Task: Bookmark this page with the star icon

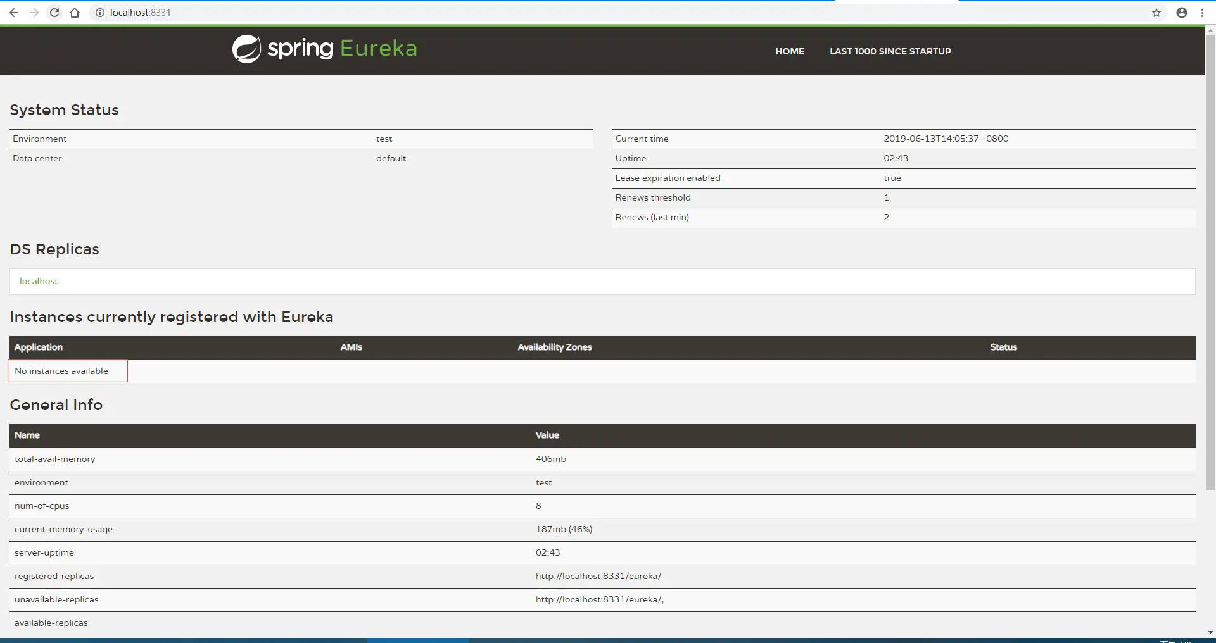Action: (x=1156, y=13)
